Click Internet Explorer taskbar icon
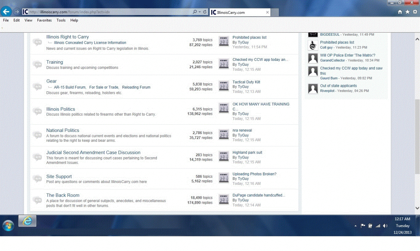Screen dimensions: 420x251 (27, 221)
